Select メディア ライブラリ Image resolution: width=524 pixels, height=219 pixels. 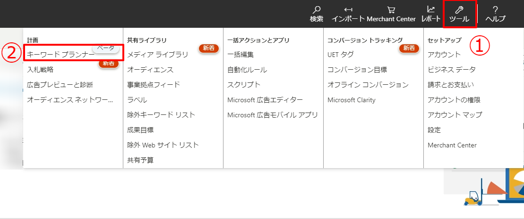[157, 55]
